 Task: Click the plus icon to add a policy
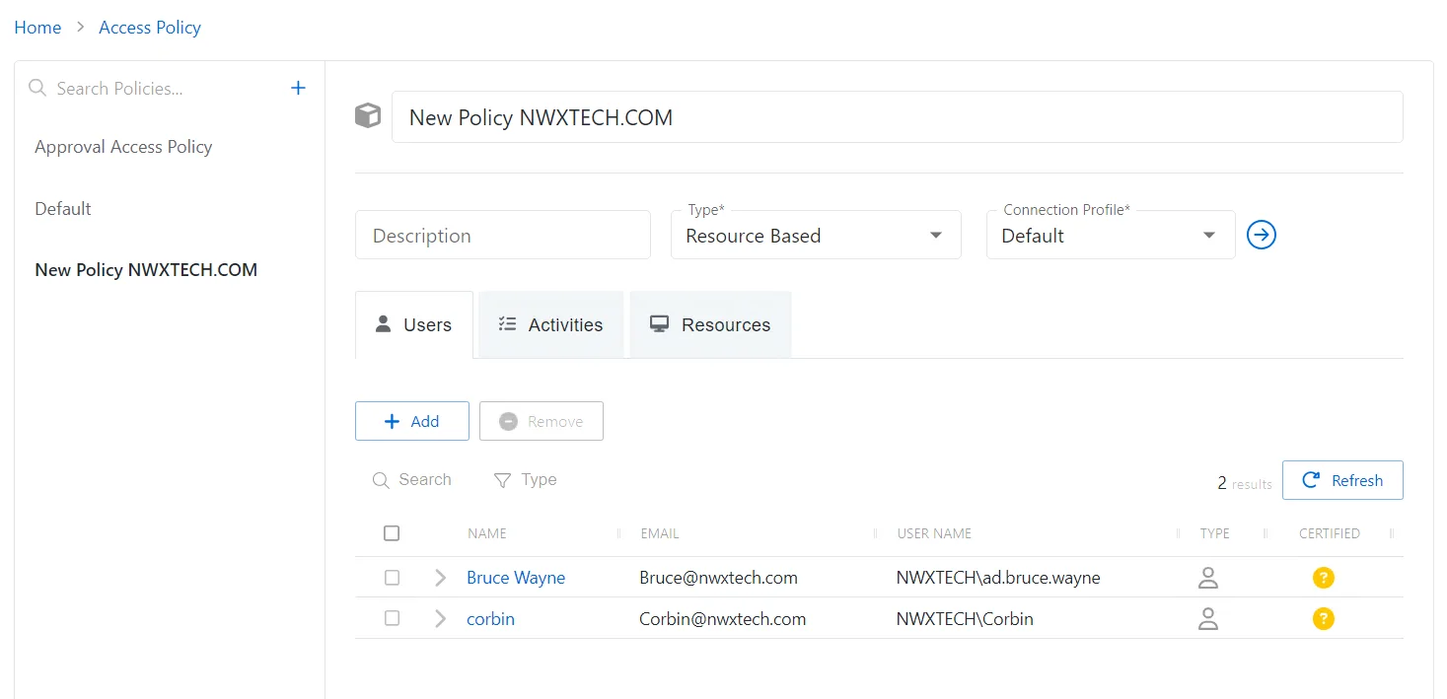click(298, 88)
